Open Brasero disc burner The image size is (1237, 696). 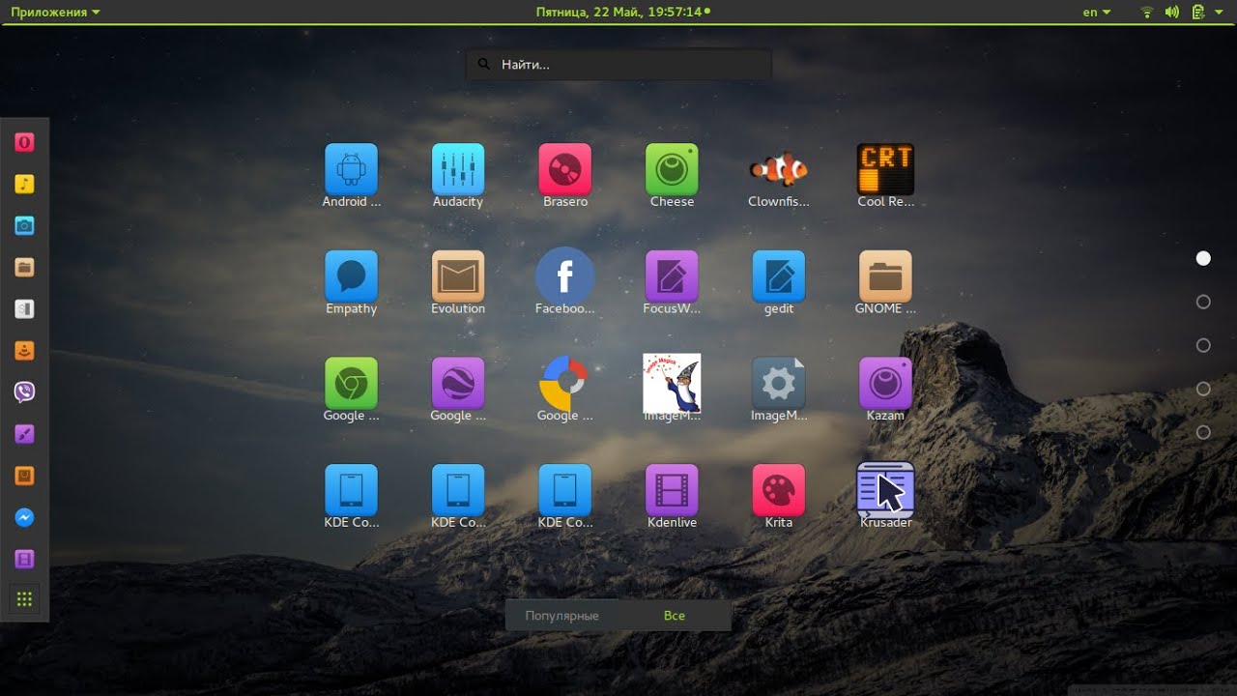(564, 169)
